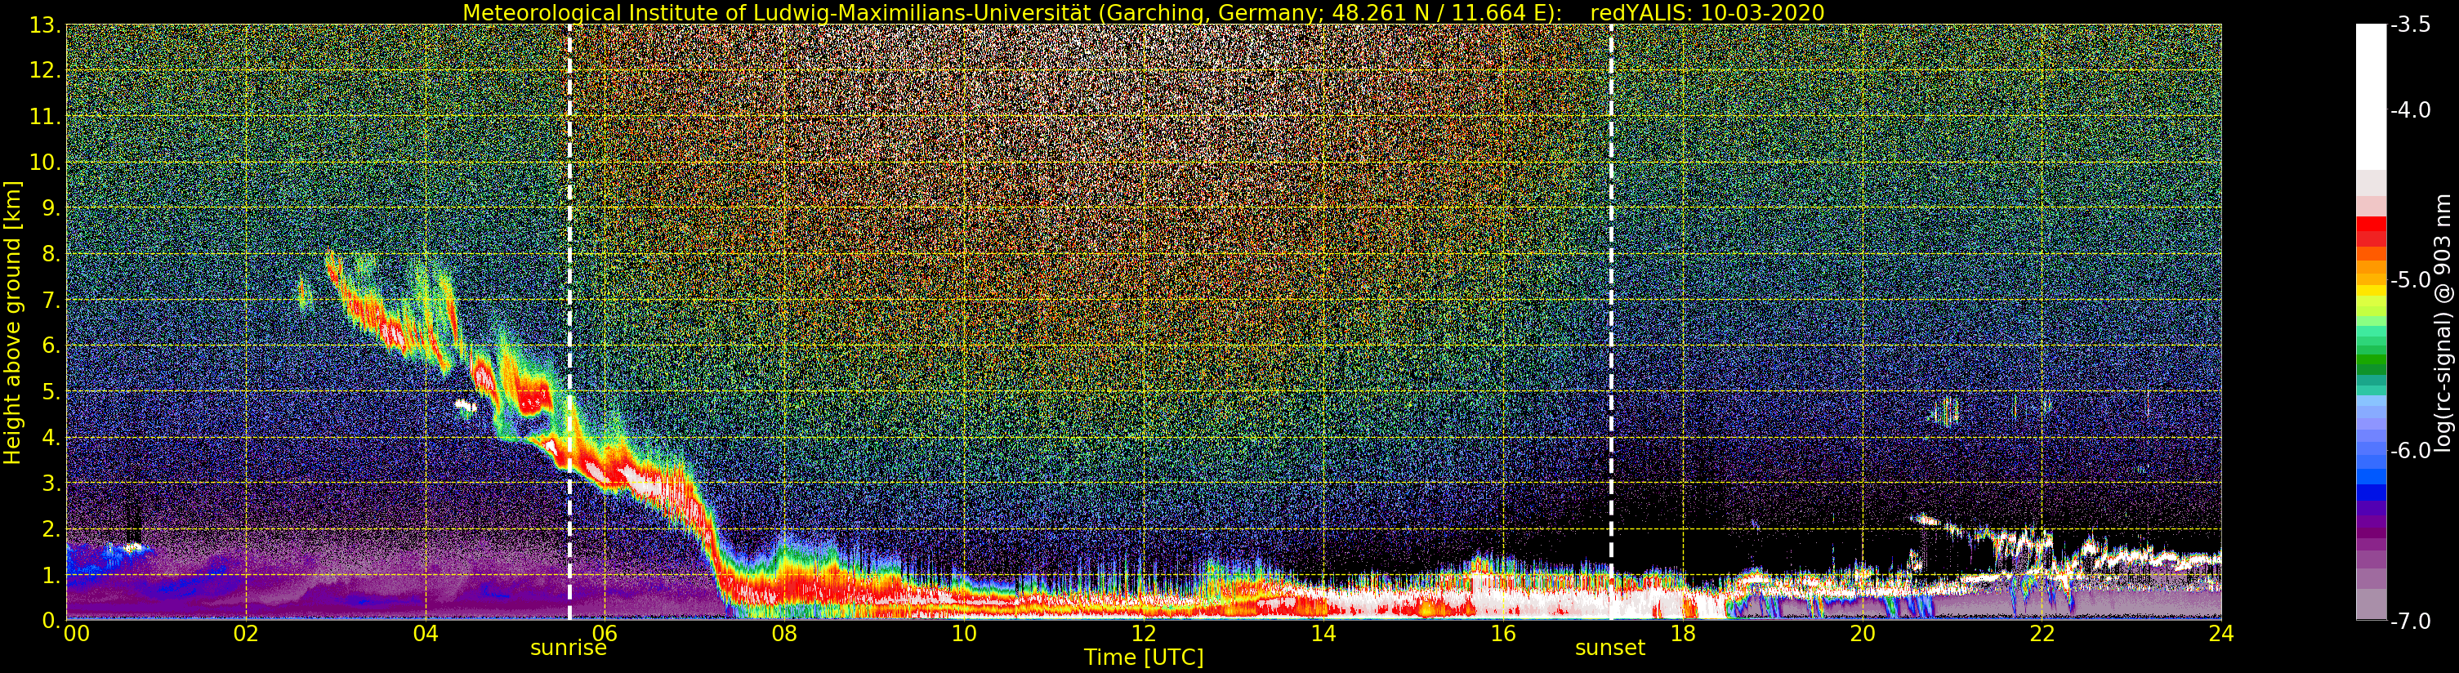Click the '-7.0' colorbar tick label
The height and width of the screenshot is (673, 2459).
(x=2410, y=622)
